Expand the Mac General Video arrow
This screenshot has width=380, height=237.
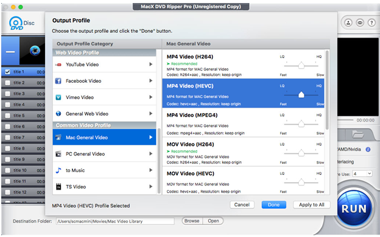point(151,137)
